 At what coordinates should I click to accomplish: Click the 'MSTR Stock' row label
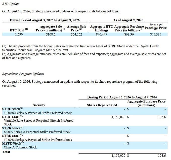(13, 143)
